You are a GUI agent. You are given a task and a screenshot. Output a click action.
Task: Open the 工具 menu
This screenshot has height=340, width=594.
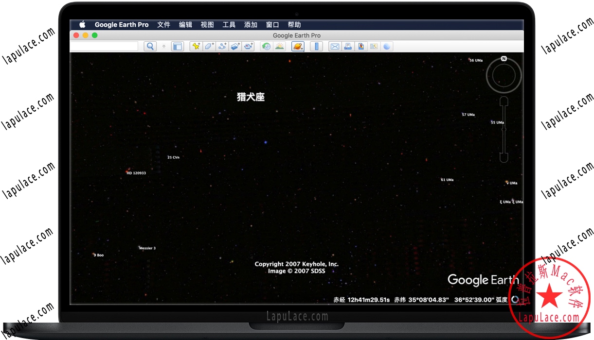pyautogui.click(x=229, y=25)
